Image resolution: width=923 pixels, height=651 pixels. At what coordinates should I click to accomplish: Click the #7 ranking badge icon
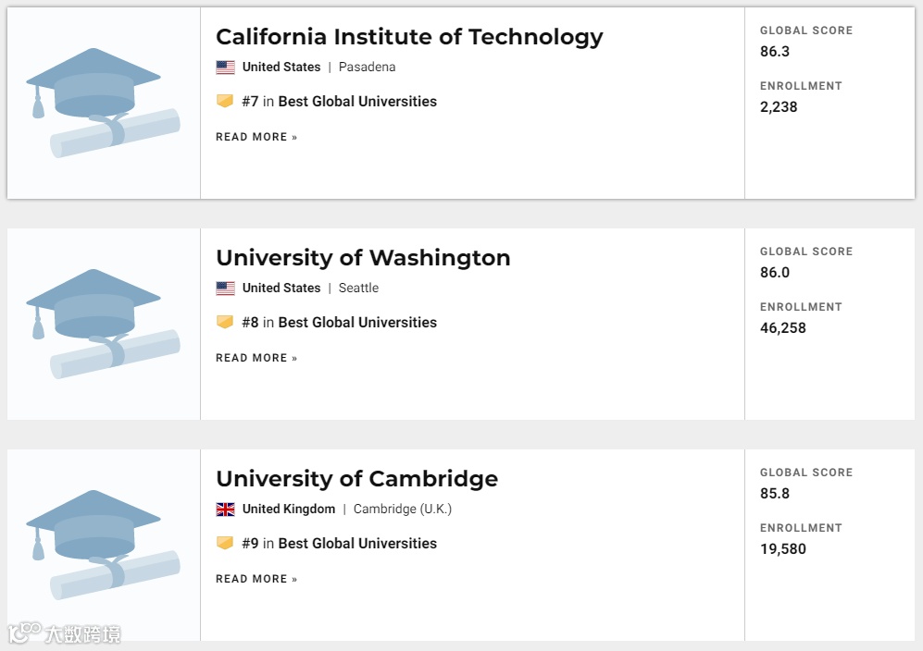tap(225, 102)
